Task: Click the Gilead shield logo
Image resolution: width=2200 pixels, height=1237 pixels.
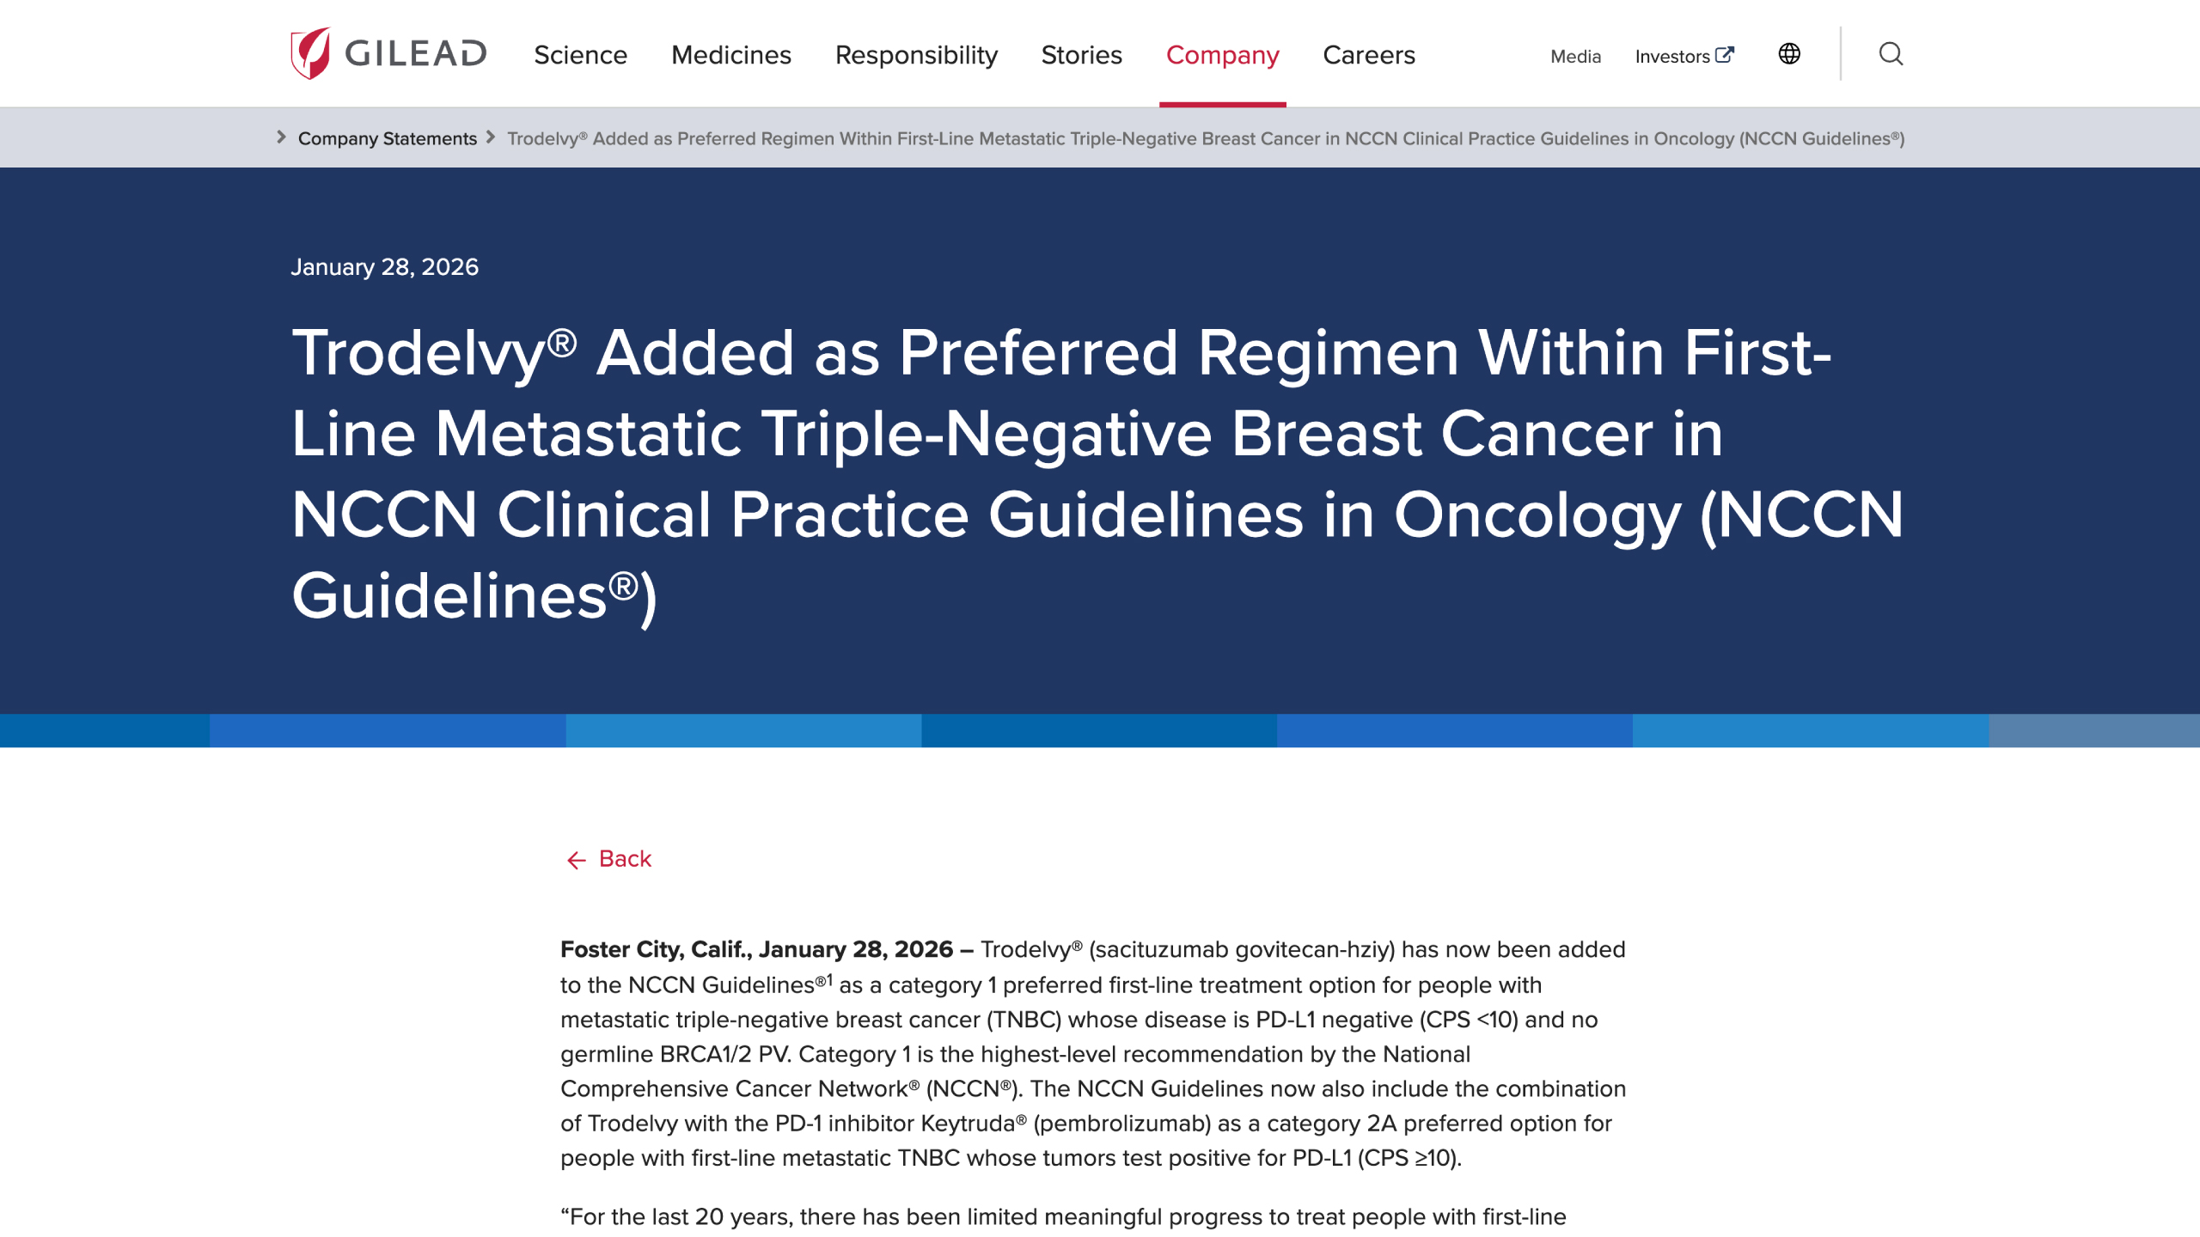Action: point(310,53)
